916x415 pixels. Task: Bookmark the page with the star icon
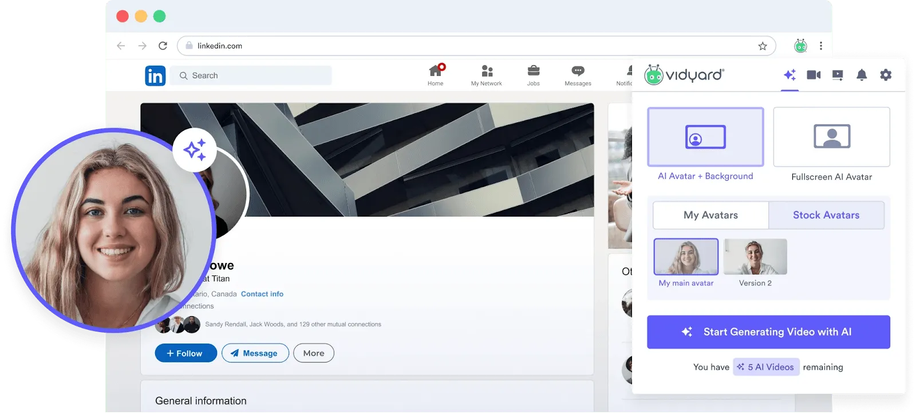763,46
